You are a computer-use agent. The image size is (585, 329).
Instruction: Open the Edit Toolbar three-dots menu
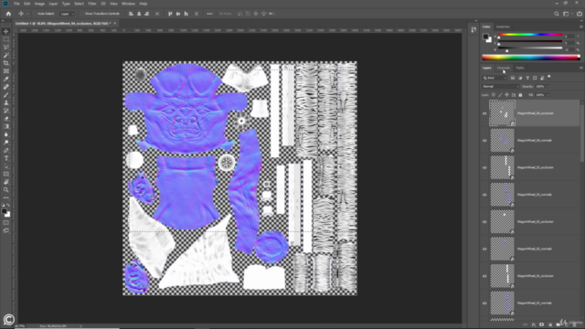tap(6, 197)
